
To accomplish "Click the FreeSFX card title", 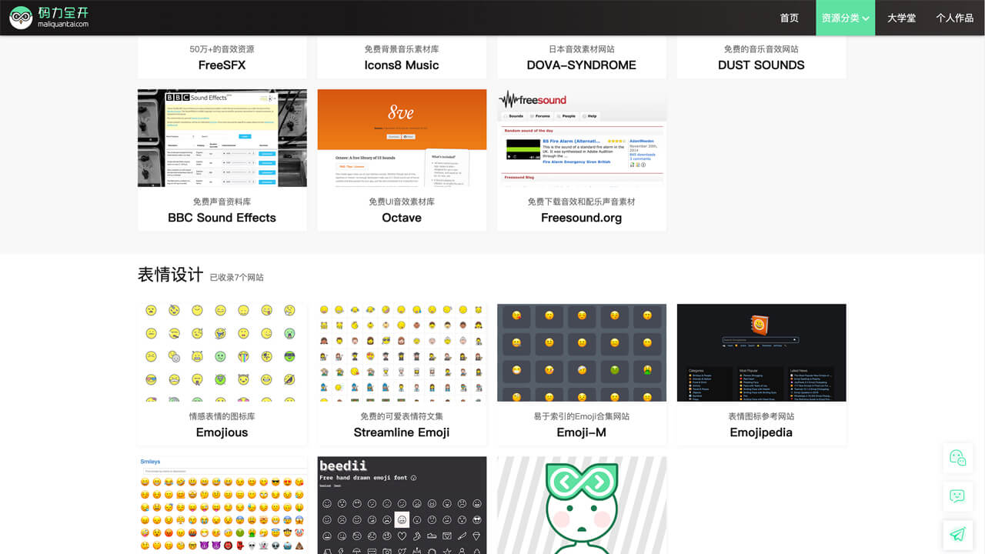I will pos(222,65).
